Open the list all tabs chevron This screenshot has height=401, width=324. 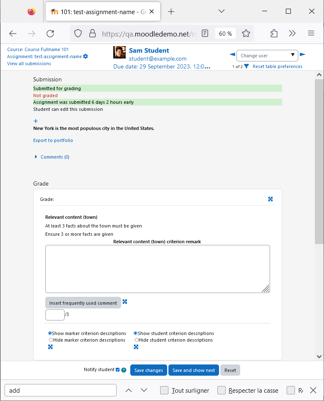[x=222, y=11]
